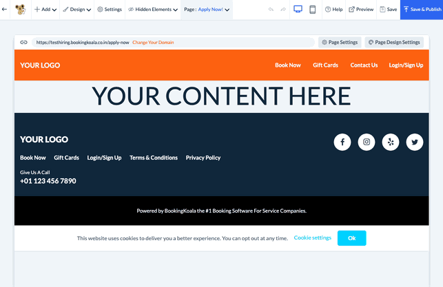The height and width of the screenshot is (287, 443).
Task: Click the Terms & Conditions footer link
Action: [154, 158]
